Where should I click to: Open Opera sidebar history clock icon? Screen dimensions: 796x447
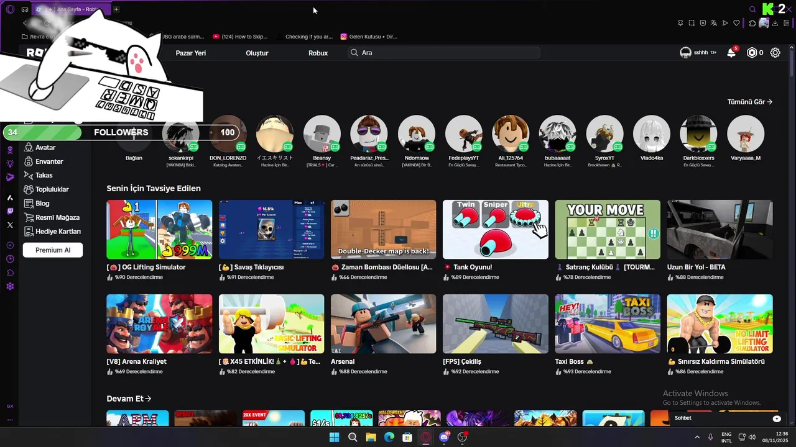tap(10, 259)
